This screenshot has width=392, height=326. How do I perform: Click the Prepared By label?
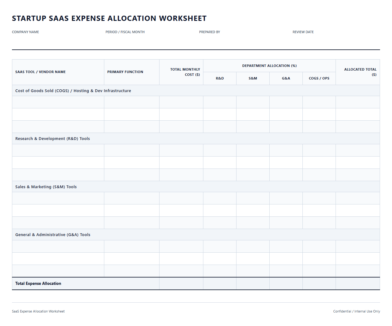tap(209, 32)
